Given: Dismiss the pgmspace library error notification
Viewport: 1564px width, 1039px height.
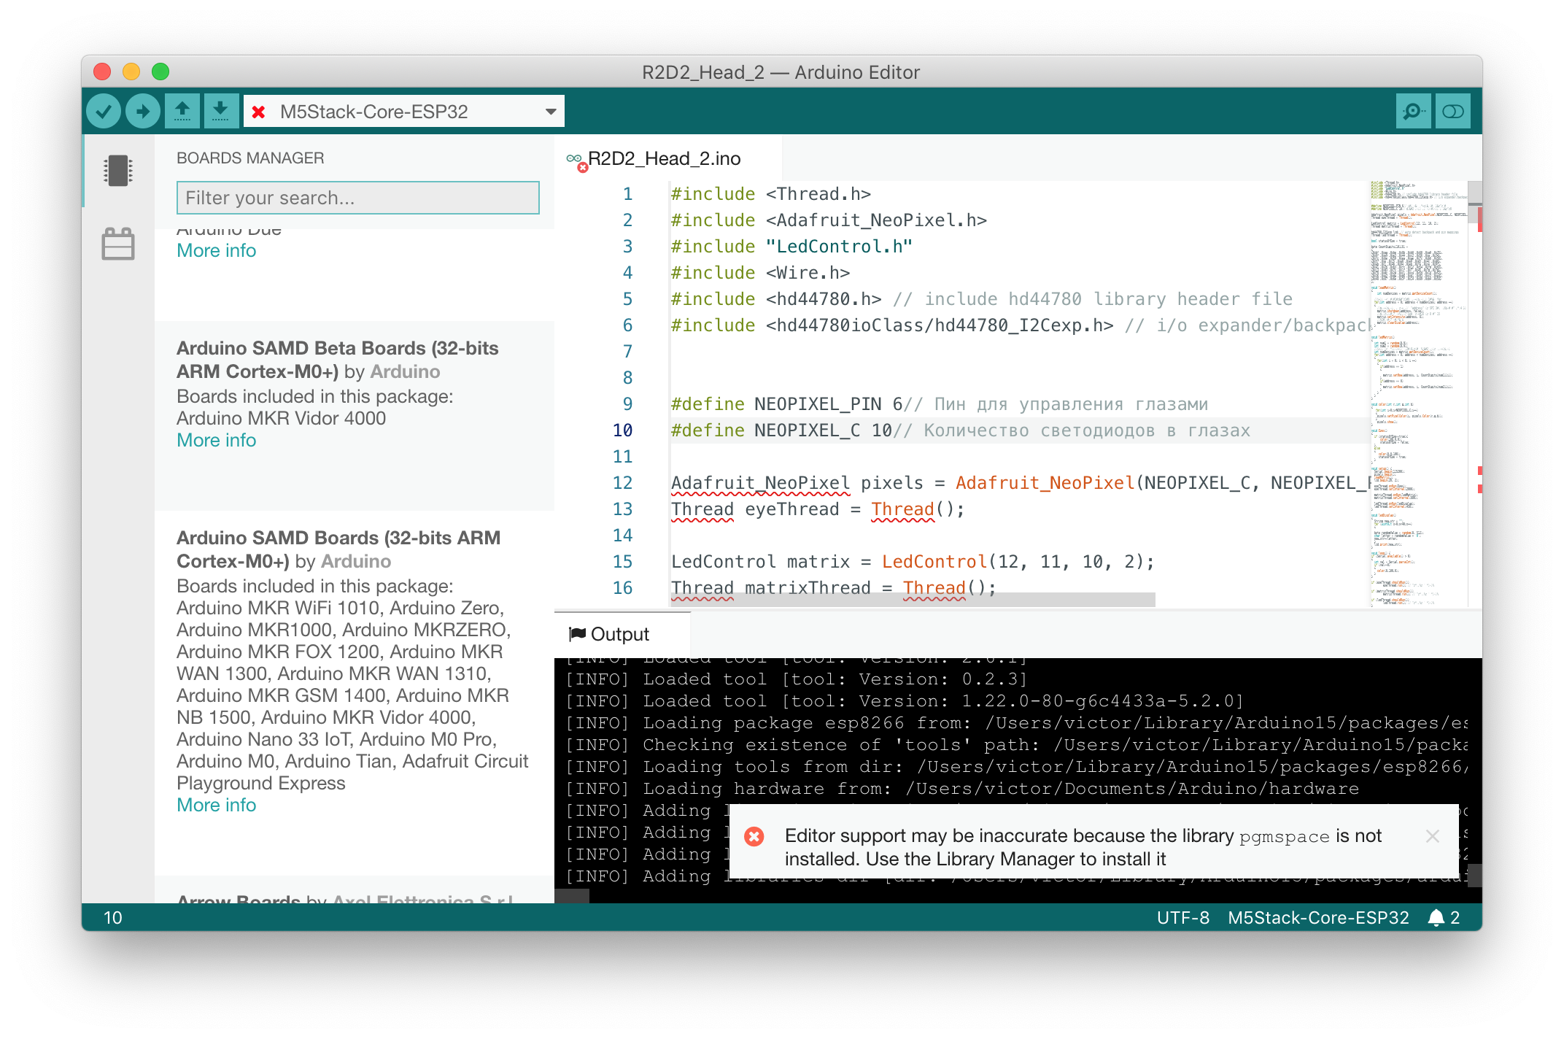Looking at the screenshot, I should (1432, 836).
